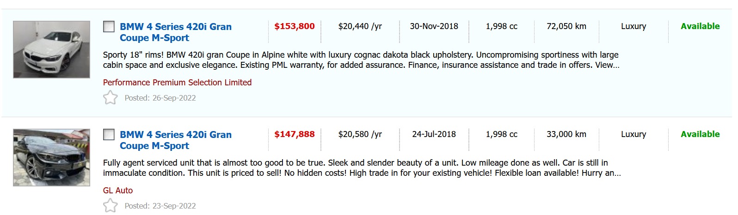Click the description starting "Sporty 18" rims!"
Screen dimensions: 738x215
pos(361,60)
